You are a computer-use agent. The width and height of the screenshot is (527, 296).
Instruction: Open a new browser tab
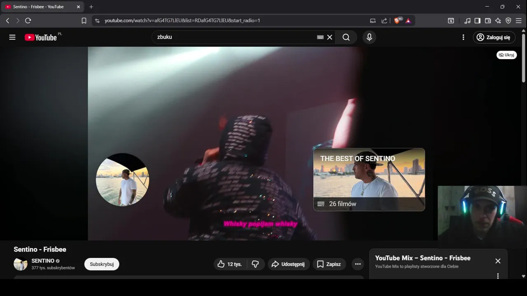(x=91, y=7)
